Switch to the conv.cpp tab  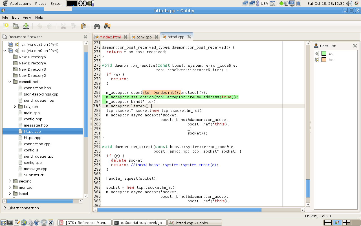point(146,36)
